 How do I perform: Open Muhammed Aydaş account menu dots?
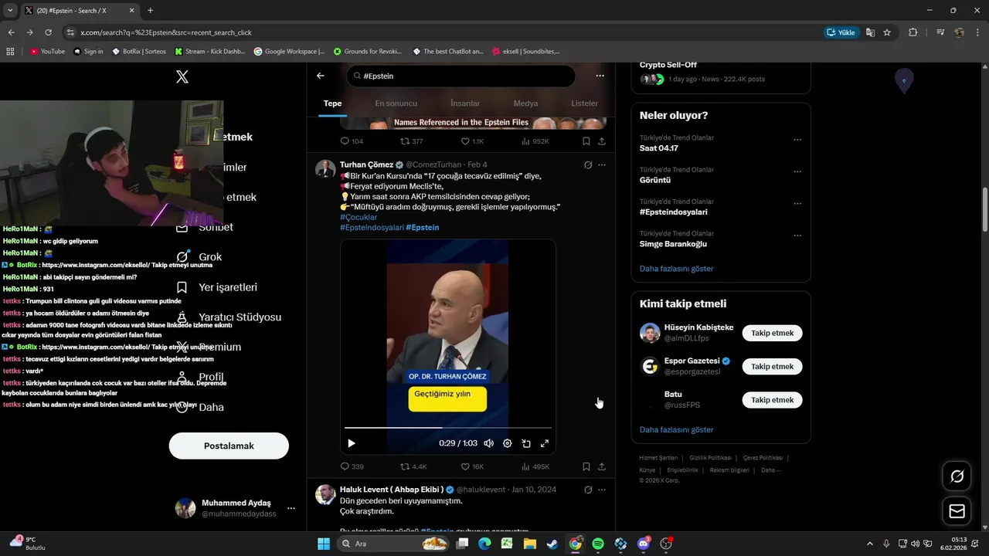click(291, 508)
